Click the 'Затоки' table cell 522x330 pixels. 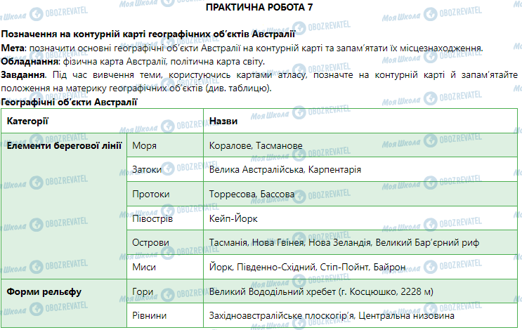click(148, 170)
